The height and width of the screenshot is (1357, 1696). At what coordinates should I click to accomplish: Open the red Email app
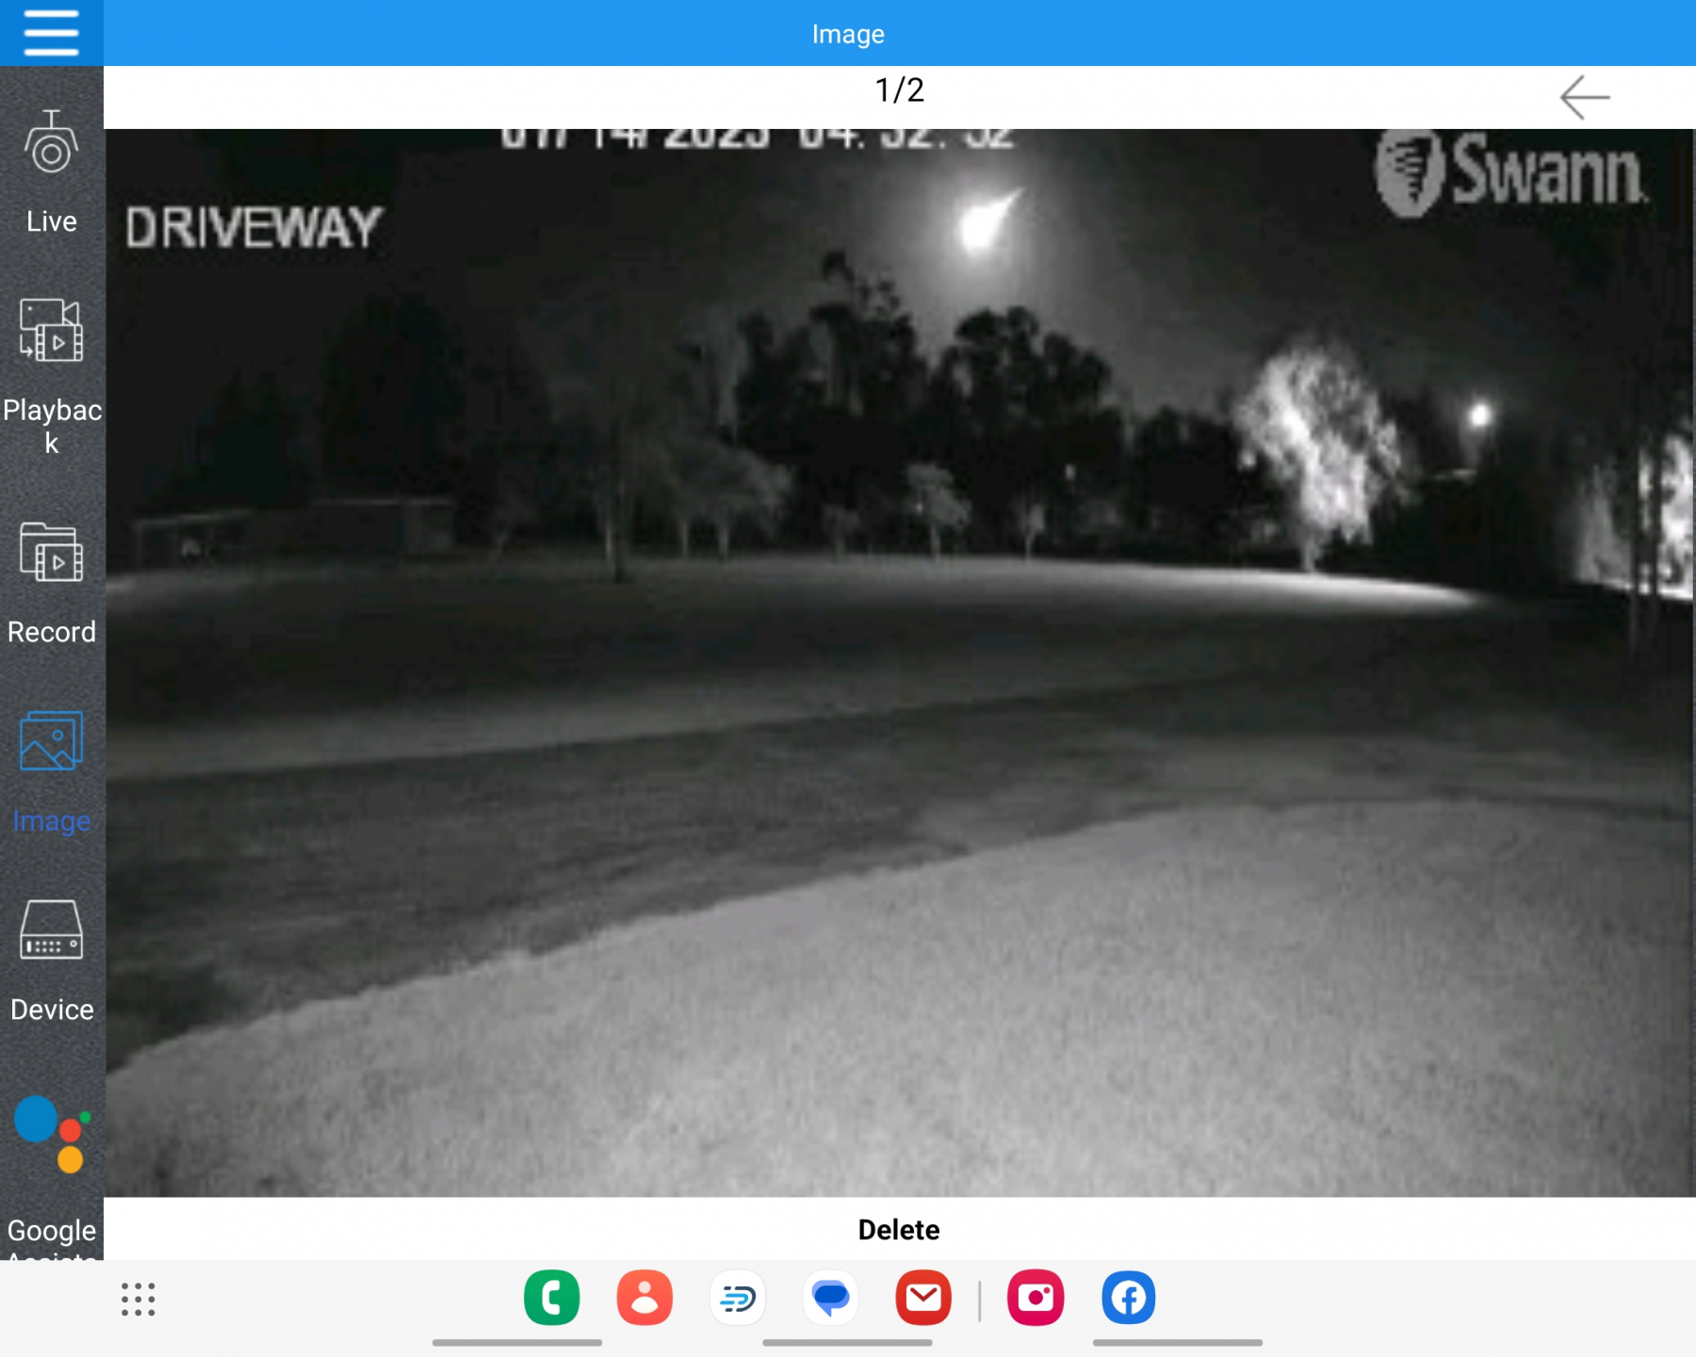(x=923, y=1298)
